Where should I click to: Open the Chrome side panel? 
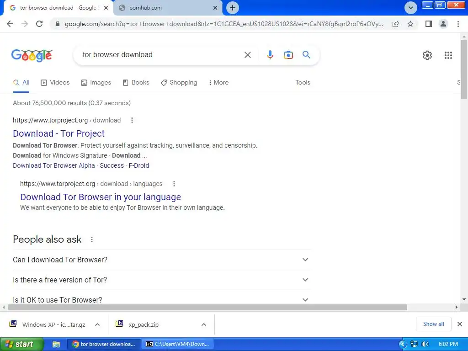pyautogui.click(x=429, y=24)
